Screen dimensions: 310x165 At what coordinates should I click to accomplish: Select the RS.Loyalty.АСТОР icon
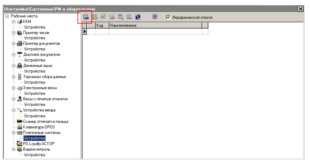pos(20,144)
